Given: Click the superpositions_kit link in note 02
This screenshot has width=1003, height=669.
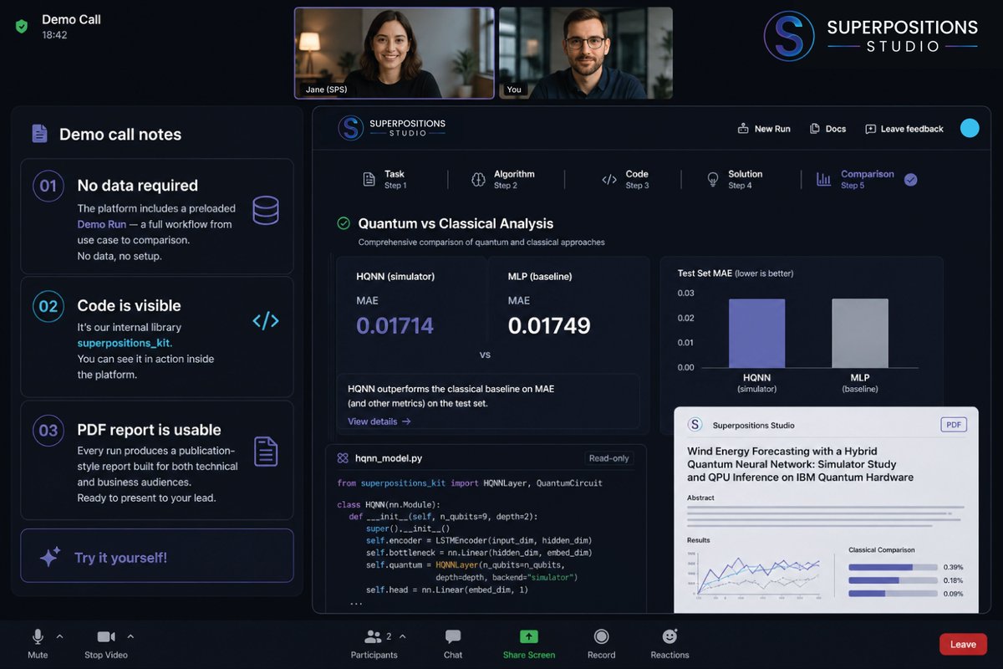Looking at the screenshot, I should [125, 343].
